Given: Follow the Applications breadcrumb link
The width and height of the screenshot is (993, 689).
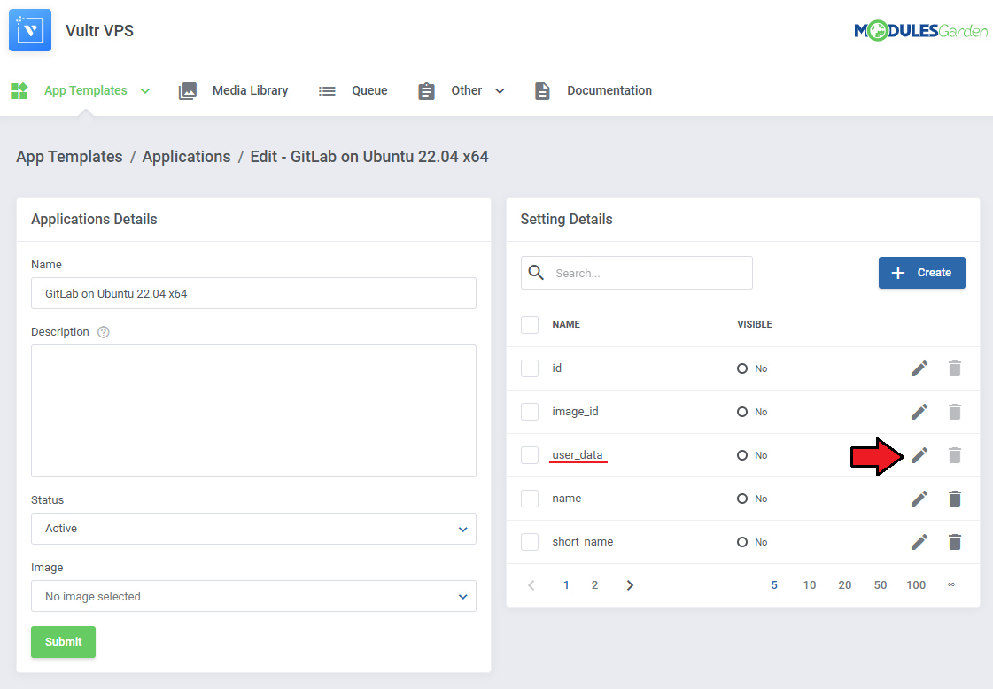Looking at the screenshot, I should click(186, 157).
